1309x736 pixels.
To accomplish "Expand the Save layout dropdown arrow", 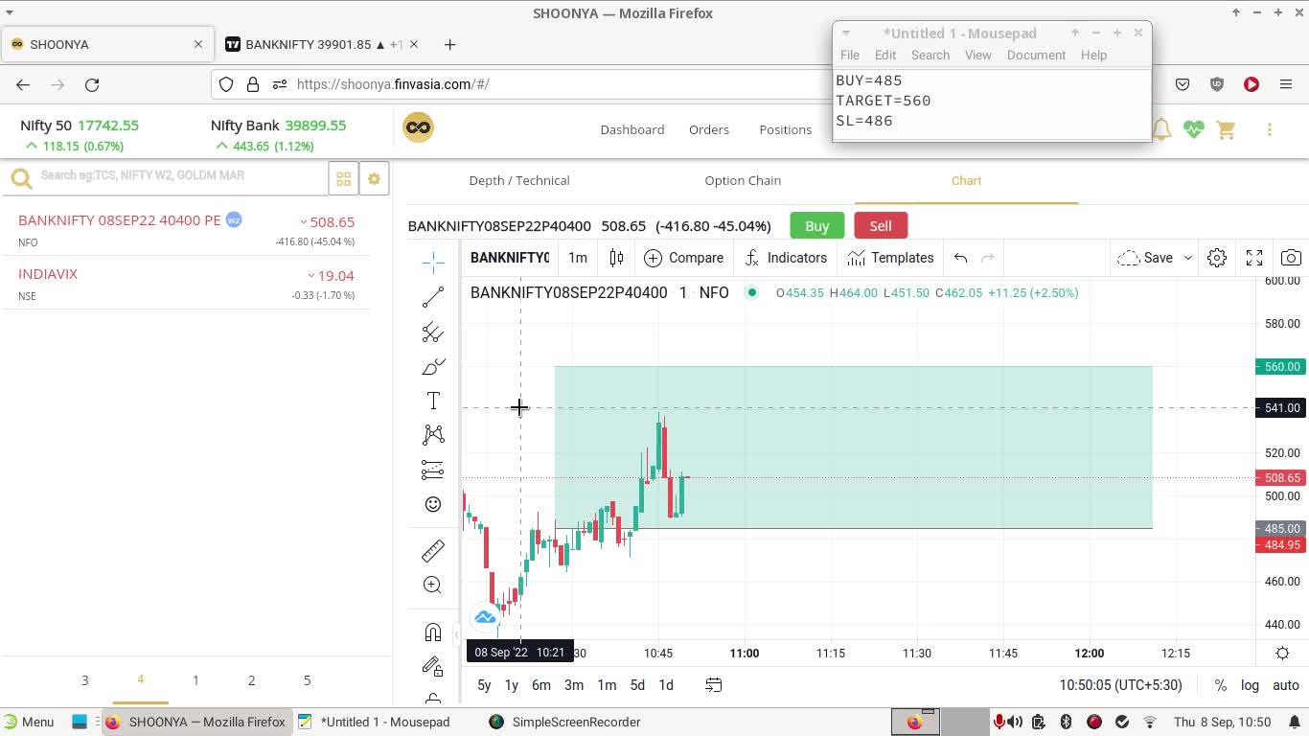I will pos(1188,258).
